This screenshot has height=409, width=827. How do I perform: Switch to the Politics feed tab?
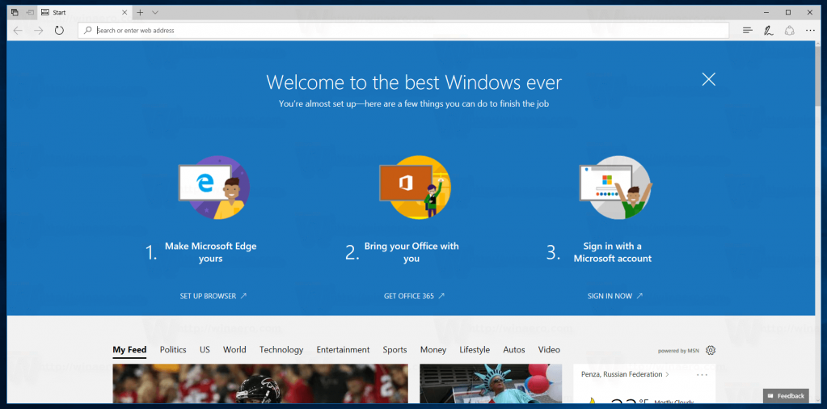(173, 349)
